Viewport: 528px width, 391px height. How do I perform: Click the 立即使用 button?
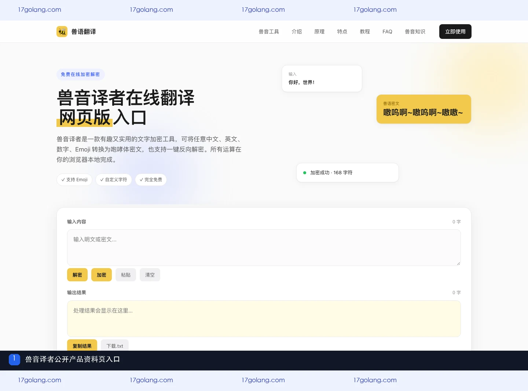pos(455,32)
